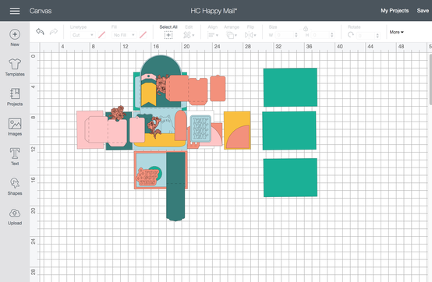
Task: Open the Linetype Cut dropdown
Action: [83, 35]
